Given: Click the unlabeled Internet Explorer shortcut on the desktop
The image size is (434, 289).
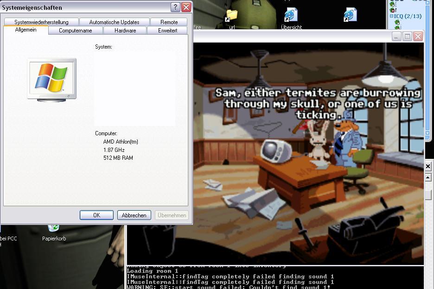Looking at the screenshot, I should [350, 14].
